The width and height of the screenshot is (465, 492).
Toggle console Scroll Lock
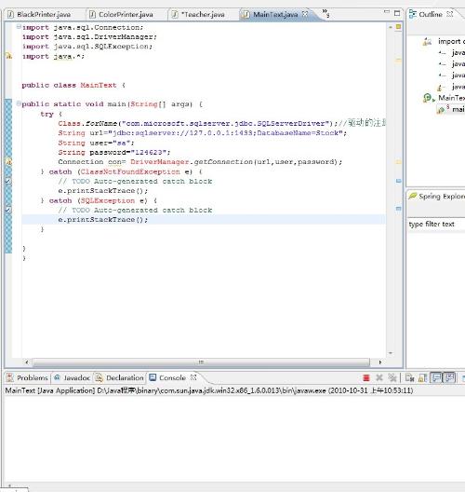tap(423, 377)
